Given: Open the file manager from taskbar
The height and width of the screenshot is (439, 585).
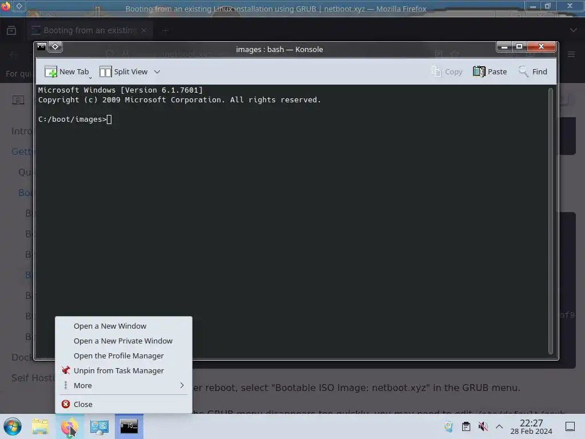Looking at the screenshot, I should [40, 426].
